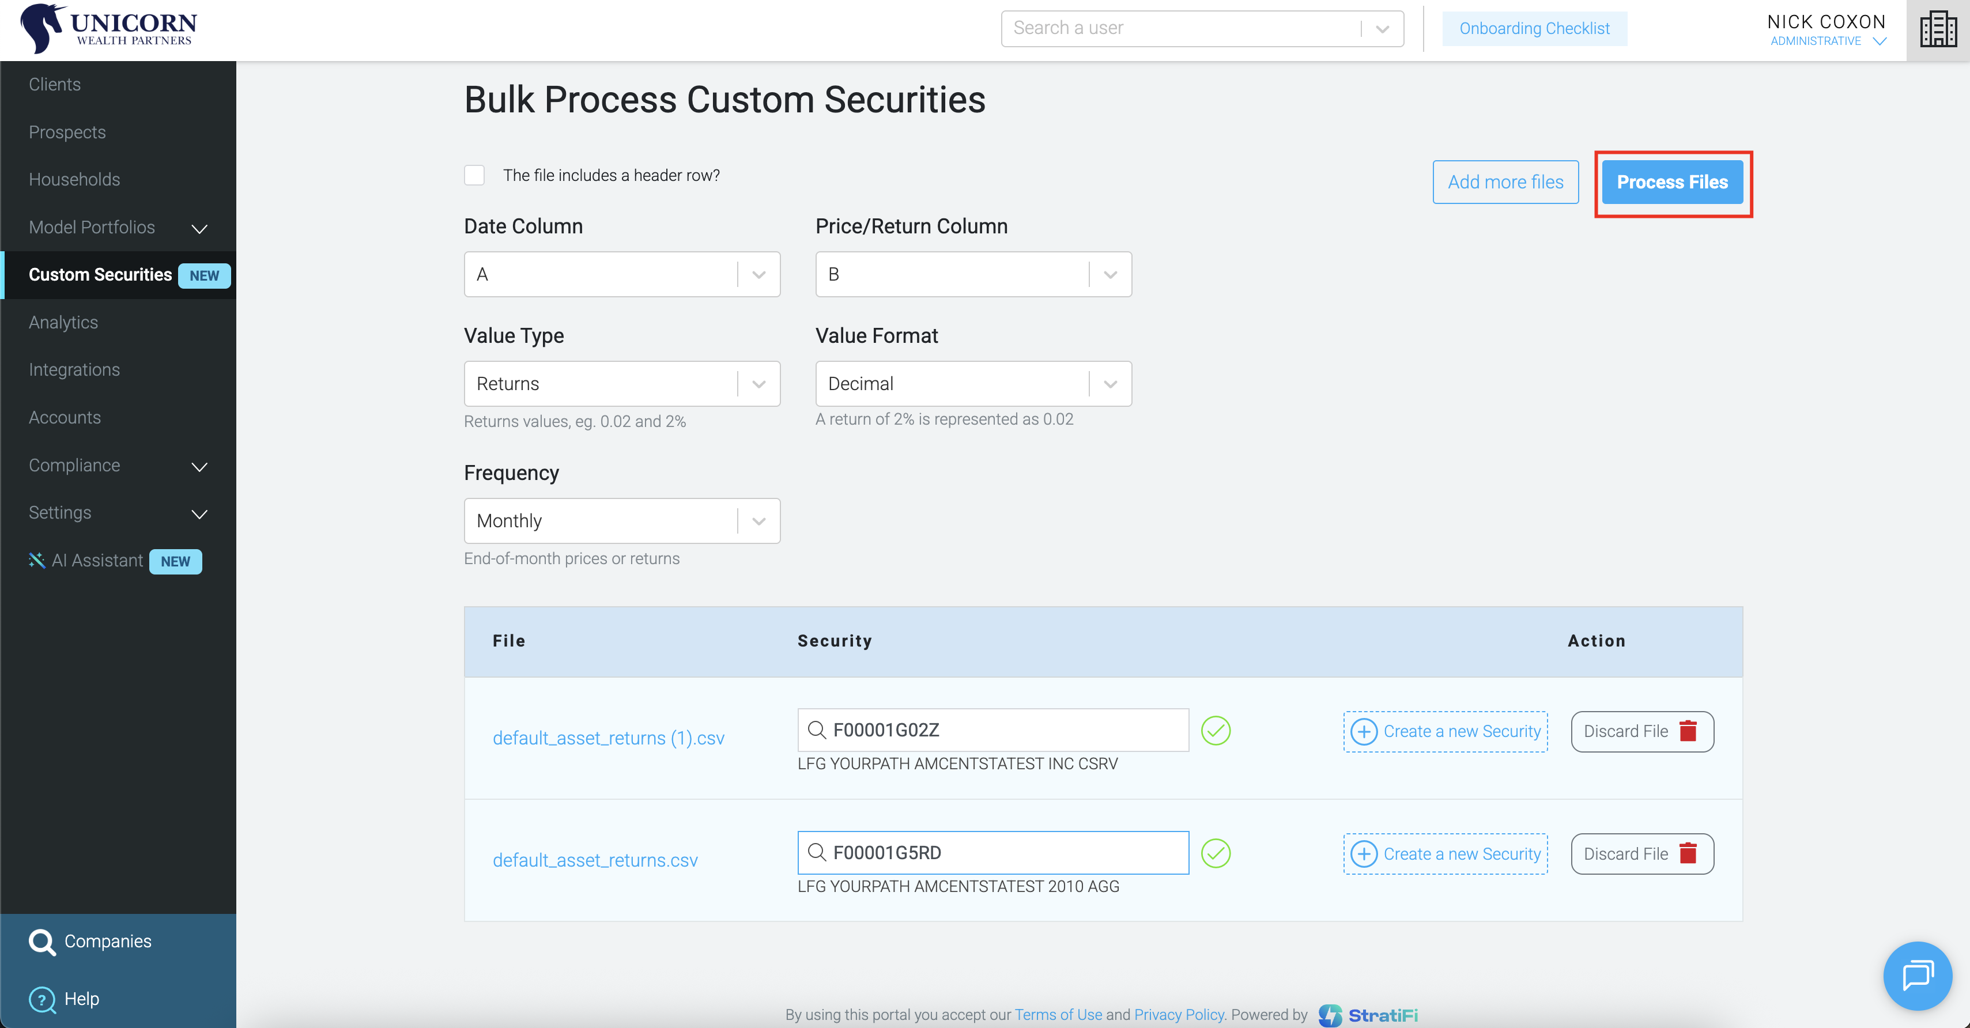
Task: Click search icon in F00001G5RD field
Action: click(x=817, y=852)
